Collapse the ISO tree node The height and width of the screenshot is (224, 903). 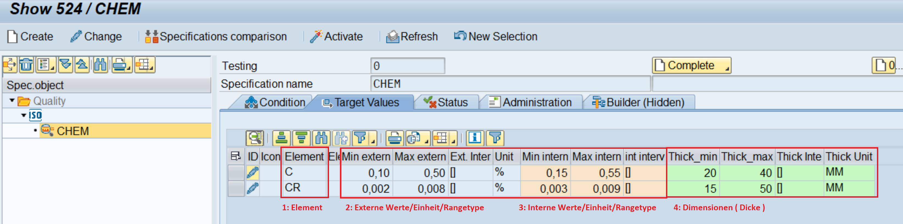pos(24,115)
